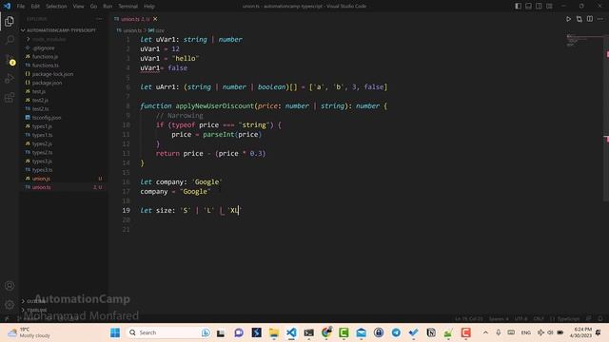
Task: Change line ending via CRLF status item
Action: [539, 319]
